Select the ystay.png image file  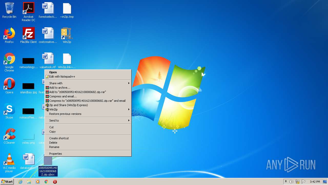(x=28, y=138)
